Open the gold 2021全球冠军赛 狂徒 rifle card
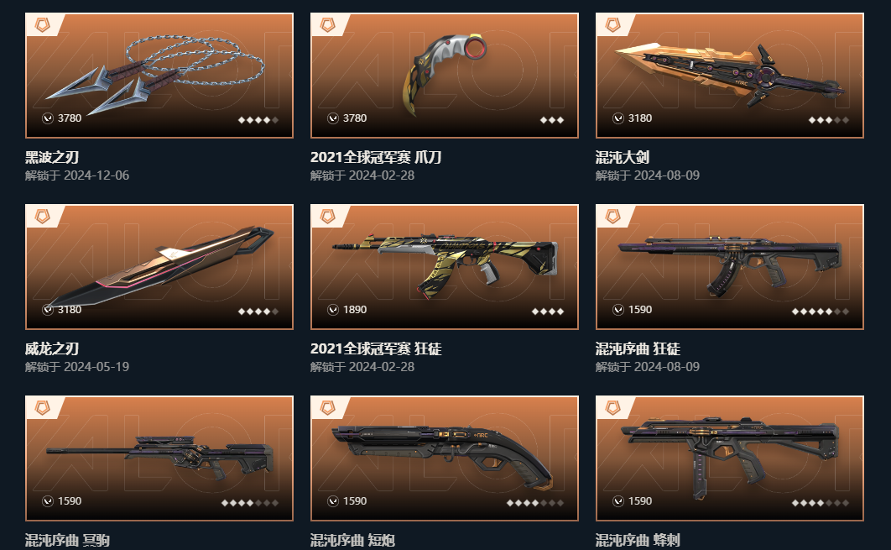This screenshot has height=550, width=891. pos(445,267)
